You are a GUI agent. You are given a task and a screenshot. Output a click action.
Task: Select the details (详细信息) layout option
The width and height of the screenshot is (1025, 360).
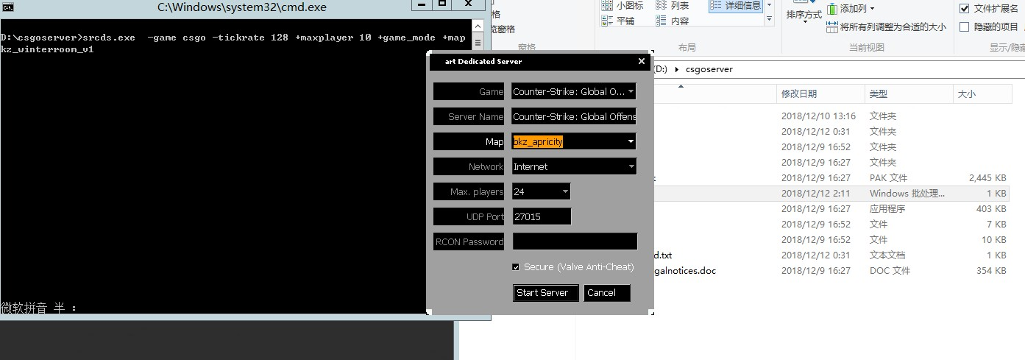[735, 6]
